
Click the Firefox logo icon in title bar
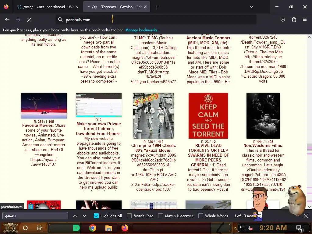point(6,7)
